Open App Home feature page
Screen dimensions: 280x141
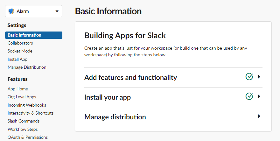(x=18, y=89)
